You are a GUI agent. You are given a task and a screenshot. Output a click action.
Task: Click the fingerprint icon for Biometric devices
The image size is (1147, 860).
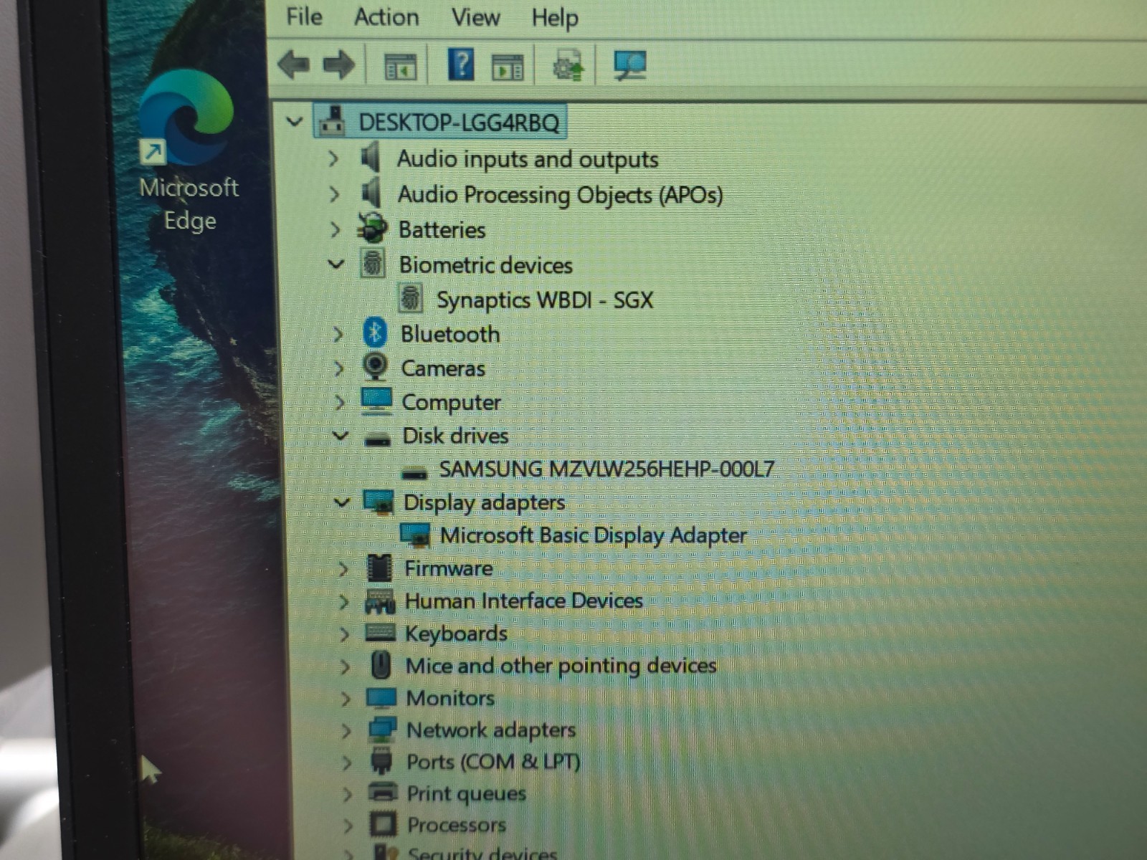click(373, 263)
